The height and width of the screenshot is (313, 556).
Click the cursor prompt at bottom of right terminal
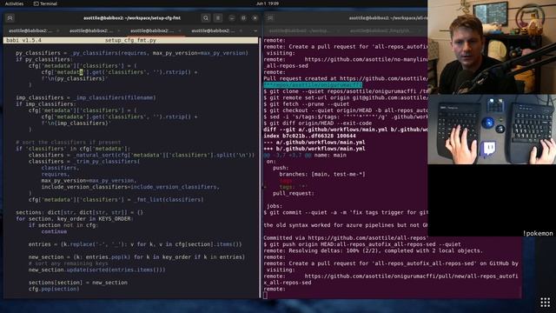tap(265, 295)
